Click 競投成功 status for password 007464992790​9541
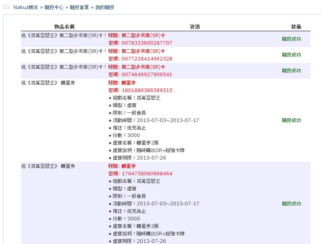Viewport: 321px width, 244px height. click(x=291, y=71)
